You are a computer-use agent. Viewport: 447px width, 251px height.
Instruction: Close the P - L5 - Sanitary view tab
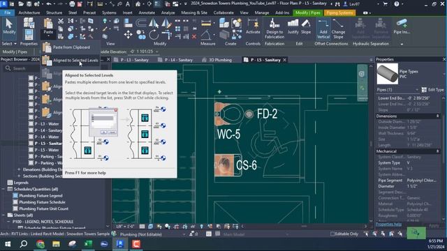tap(284, 60)
